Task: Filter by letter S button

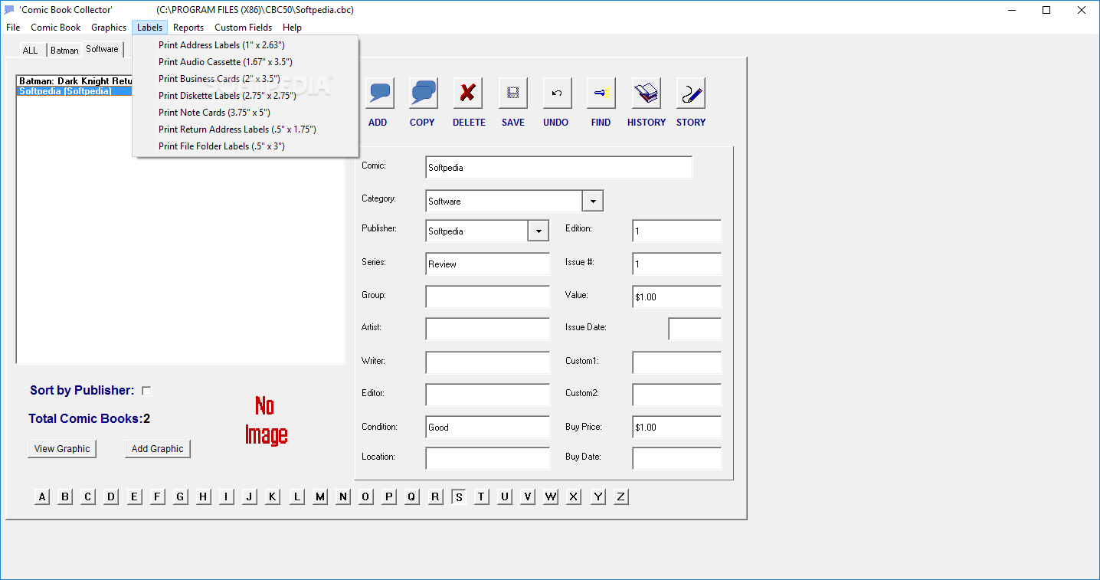Action: tap(459, 497)
